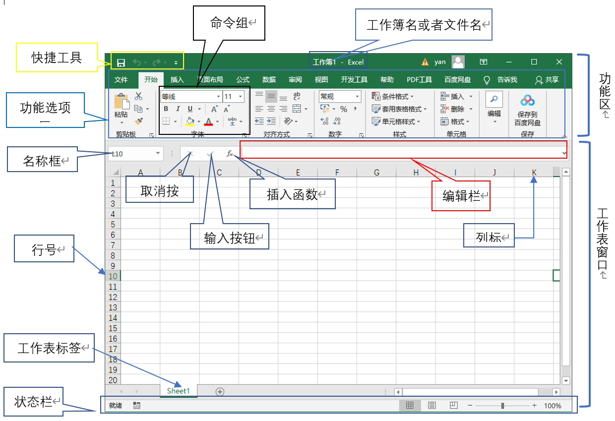Click the macro recording icon in status bar
The width and height of the screenshot is (615, 421).
tap(137, 405)
